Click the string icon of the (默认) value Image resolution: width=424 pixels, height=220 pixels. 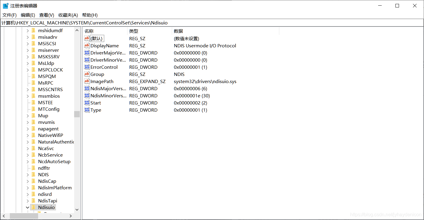pyautogui.click(x=87, y=38)
